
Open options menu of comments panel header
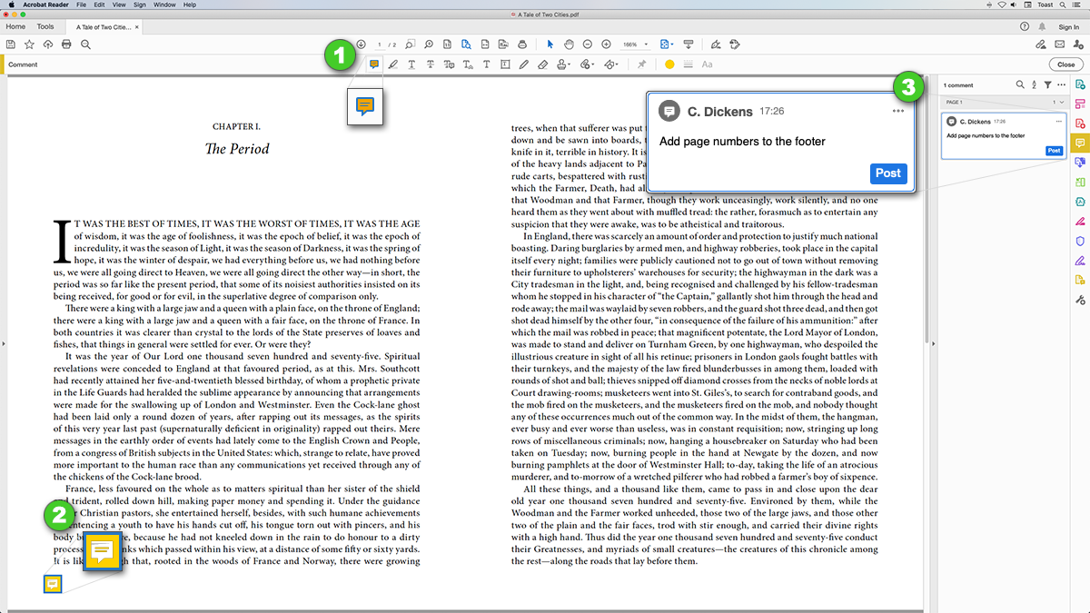[1061, 84]
